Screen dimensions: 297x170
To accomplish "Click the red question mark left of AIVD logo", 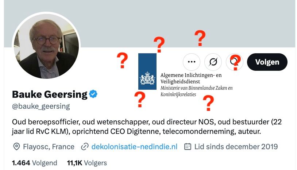I will coord(122,61).
